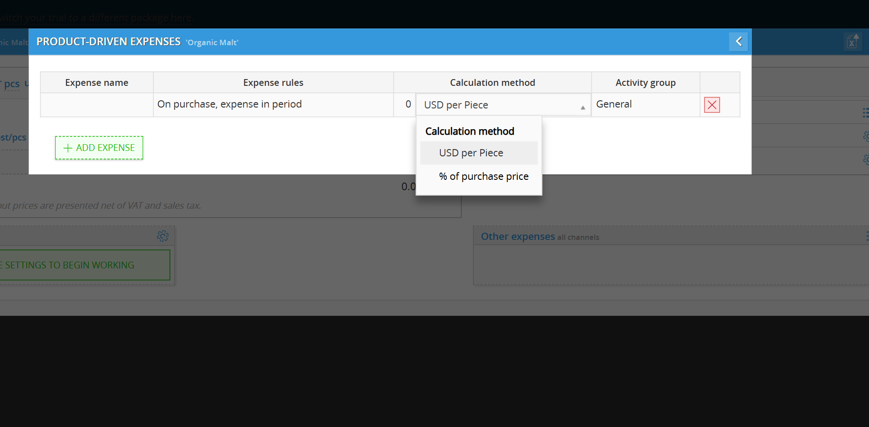869x427 pixels.
Task: Click the plus icon in Add Expense
Action: [x=68, y=148]
